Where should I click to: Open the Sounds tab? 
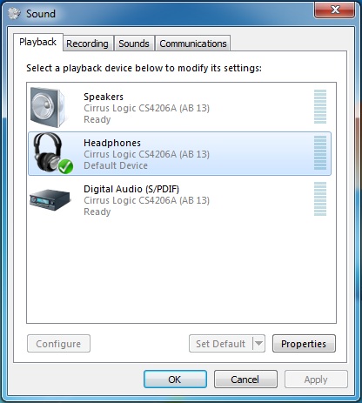point(134,44)
